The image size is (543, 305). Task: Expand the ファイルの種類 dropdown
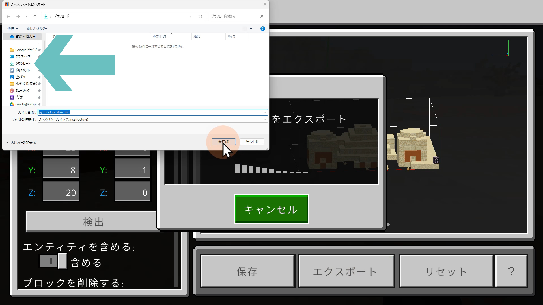(x=265, y=119)
